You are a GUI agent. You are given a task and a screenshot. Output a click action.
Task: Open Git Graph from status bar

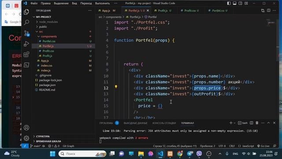(68, 146)
